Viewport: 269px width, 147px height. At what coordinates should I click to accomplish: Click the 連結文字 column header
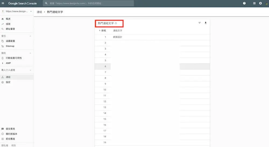click(x=118, y=31)
